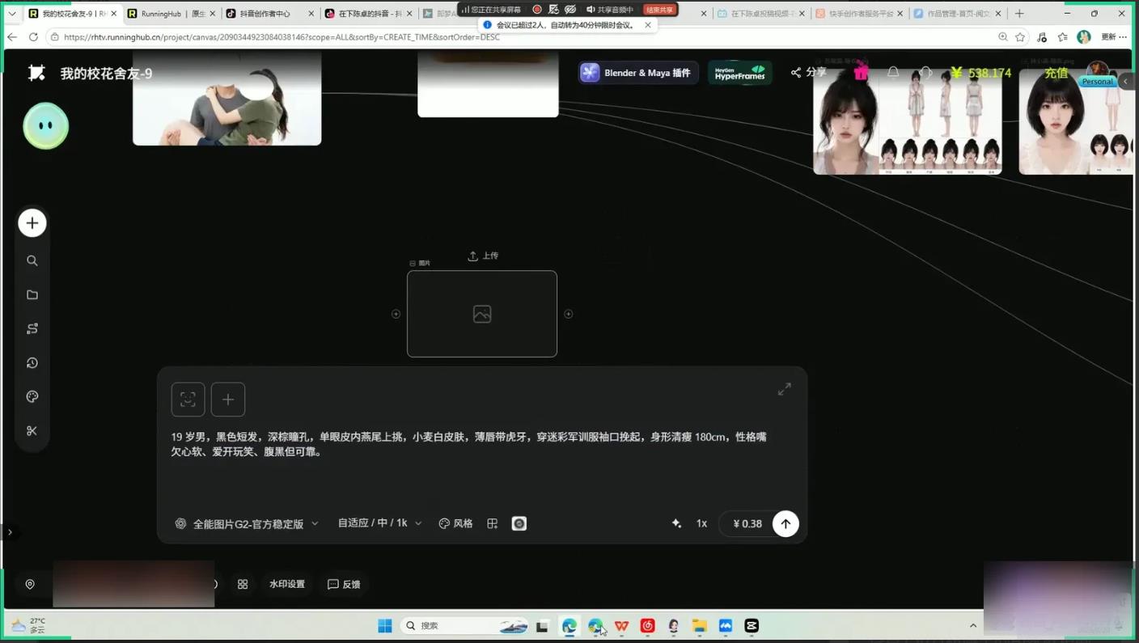Open the history icon in the left sidebar
Screen dimensions: 1139x643
(32, 362)
